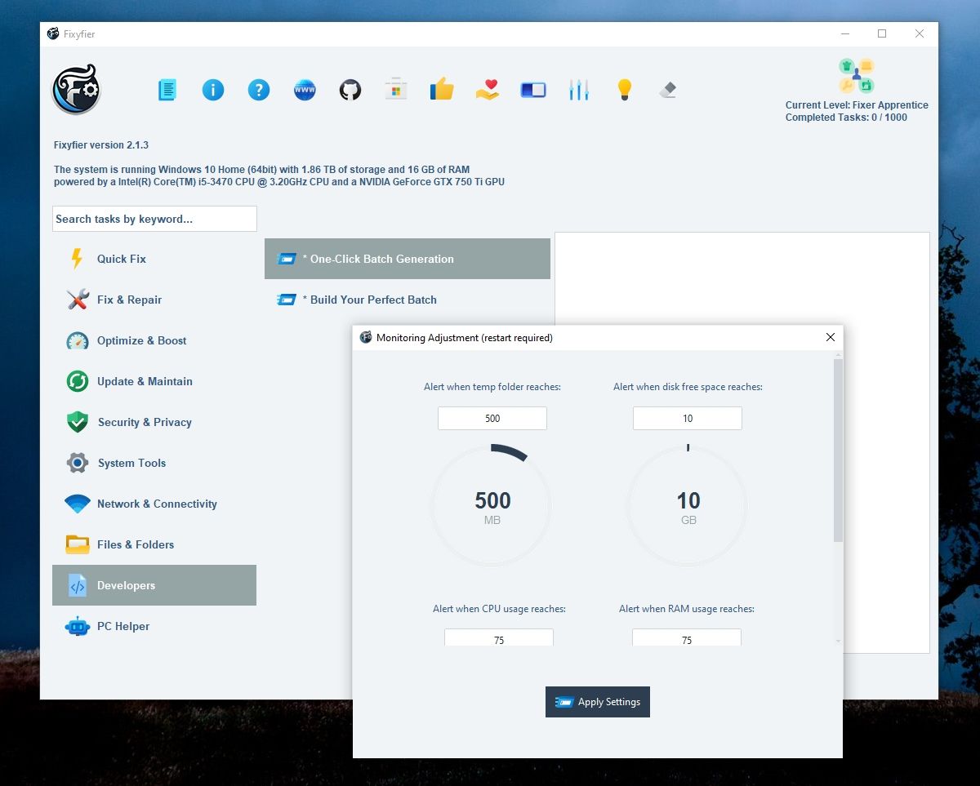Open the PC Helper category
This screenshot has height=786, width=980.
pos(154,626)
